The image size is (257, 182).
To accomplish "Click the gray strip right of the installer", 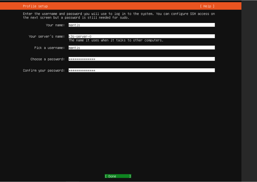I will click(249, 91).
